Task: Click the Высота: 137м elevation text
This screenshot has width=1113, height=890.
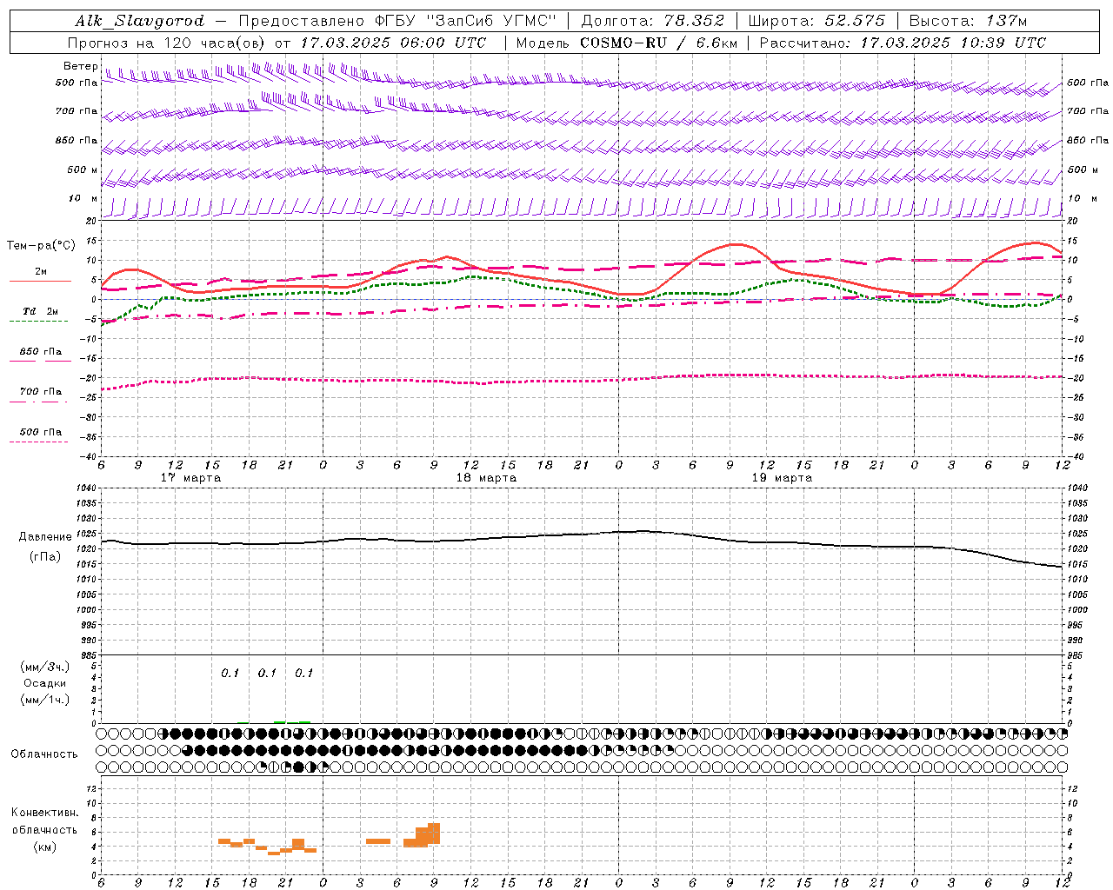Action: click(x=968, y=21)
